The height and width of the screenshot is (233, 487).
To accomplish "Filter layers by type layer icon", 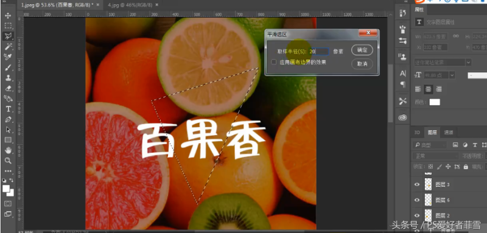I will tap(475, 145).
